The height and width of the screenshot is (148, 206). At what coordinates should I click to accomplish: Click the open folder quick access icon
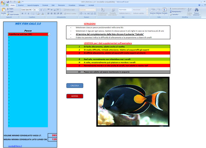pos(19,2)
